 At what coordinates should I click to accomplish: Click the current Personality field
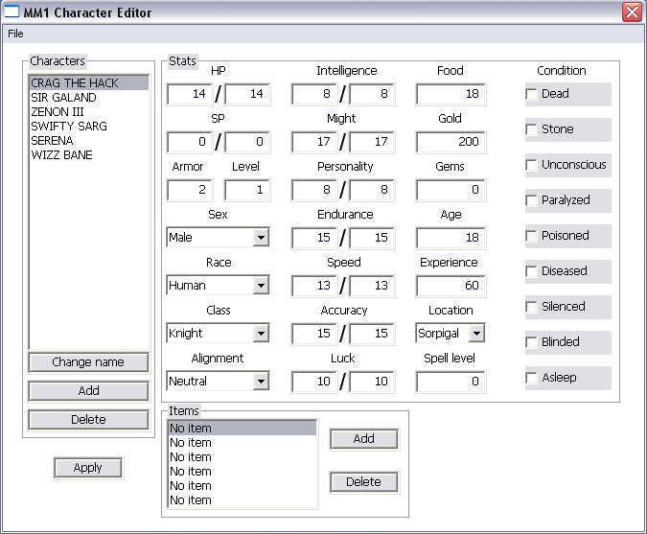[314, 190]
